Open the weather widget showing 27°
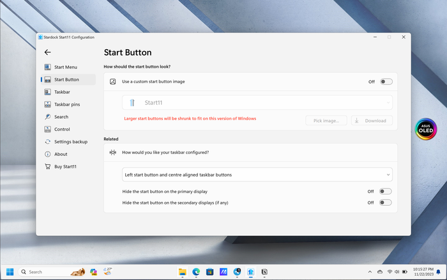Screen dimensions: 447x280 click(x=108, y=272)
